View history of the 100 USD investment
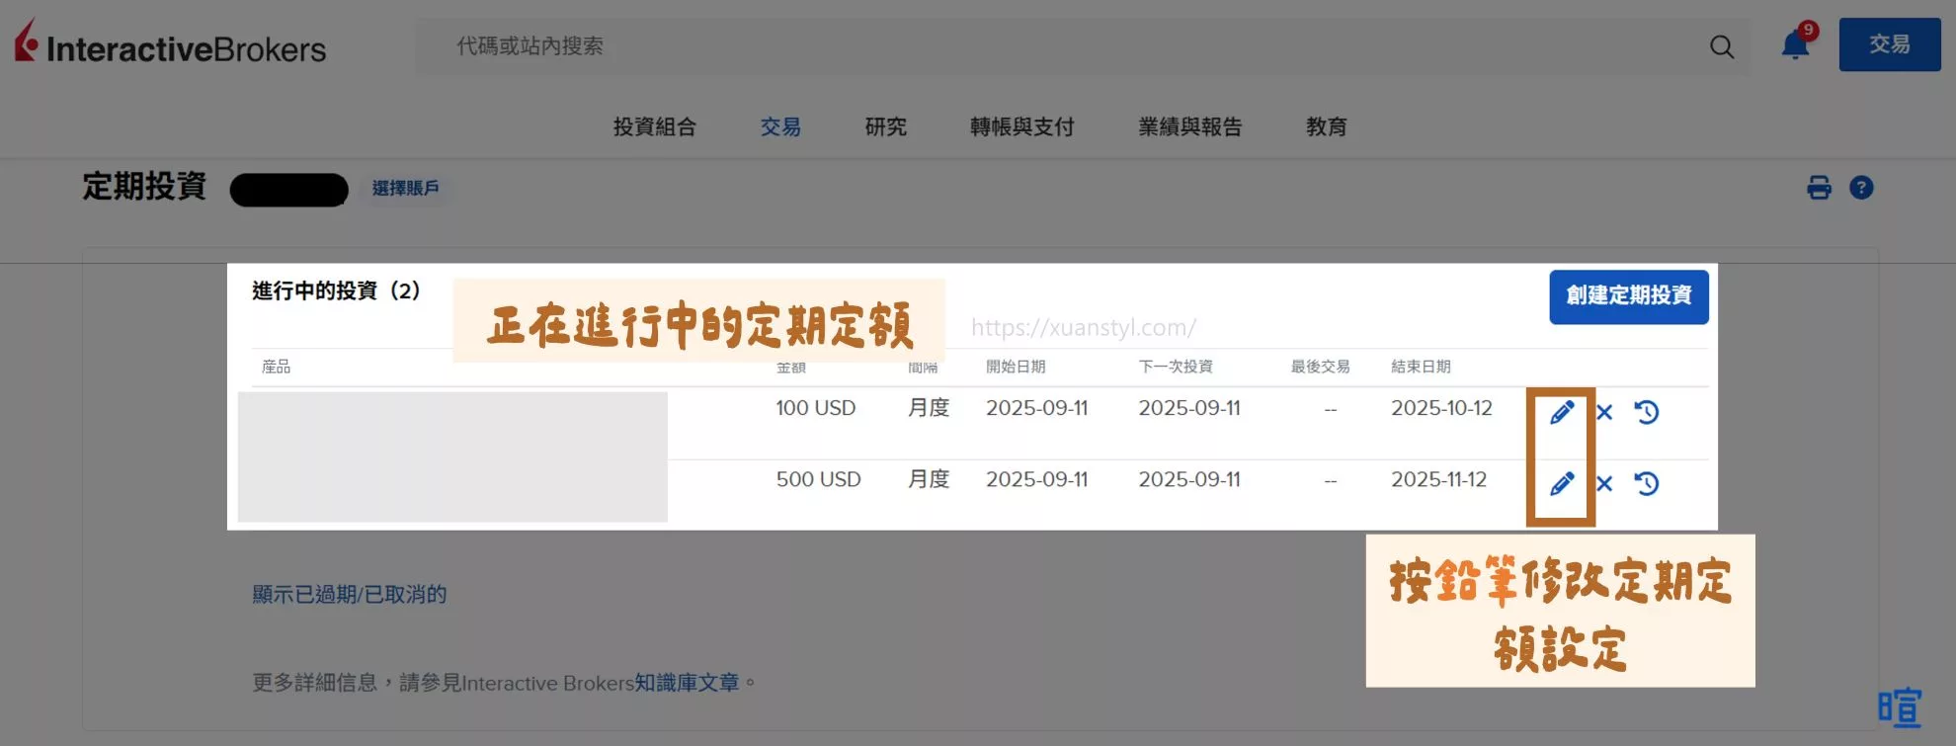1956x746 pixels. [x=1647, y=412]
